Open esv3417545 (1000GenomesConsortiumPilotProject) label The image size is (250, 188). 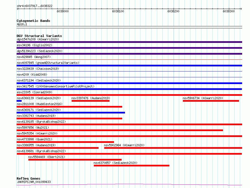[56, 86]
